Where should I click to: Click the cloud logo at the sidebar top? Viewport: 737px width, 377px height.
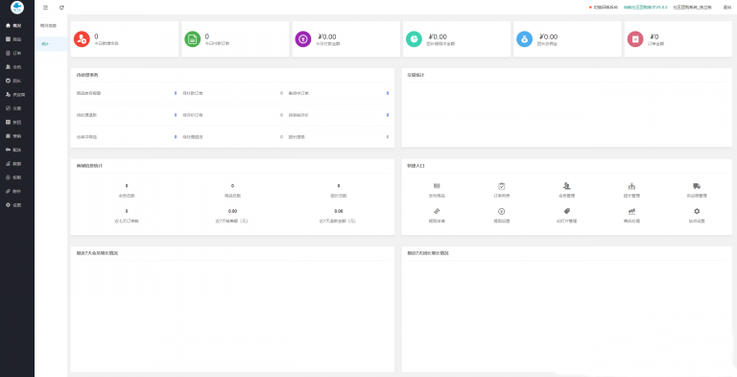click(17, 7)
